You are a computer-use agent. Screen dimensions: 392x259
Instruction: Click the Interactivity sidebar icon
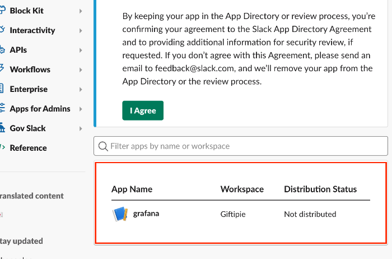point(2,30)
